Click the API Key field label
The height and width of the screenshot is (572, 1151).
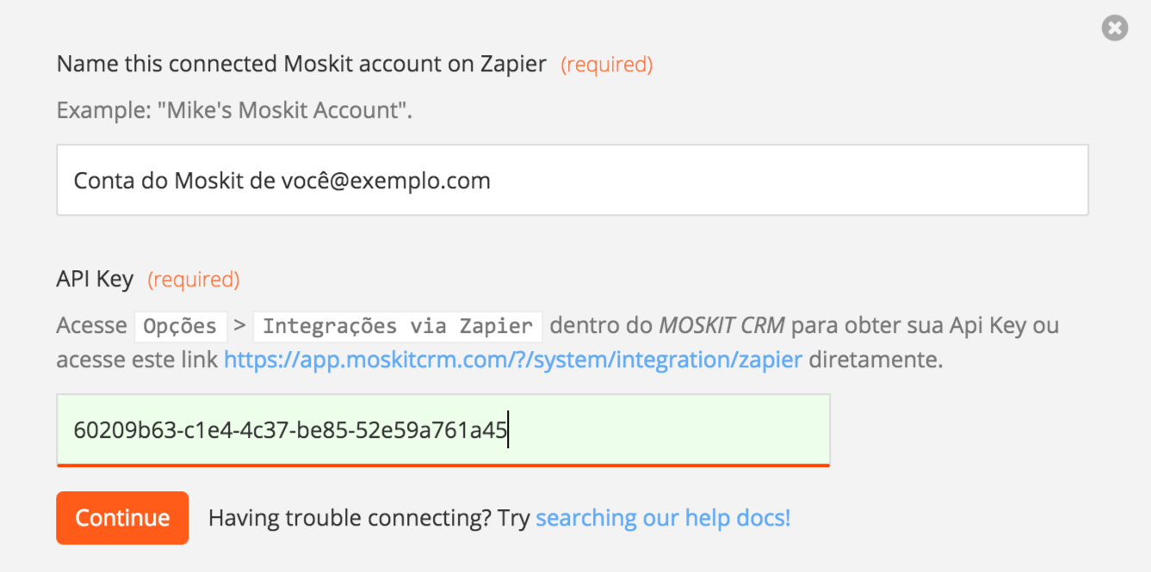coord(95,280)
